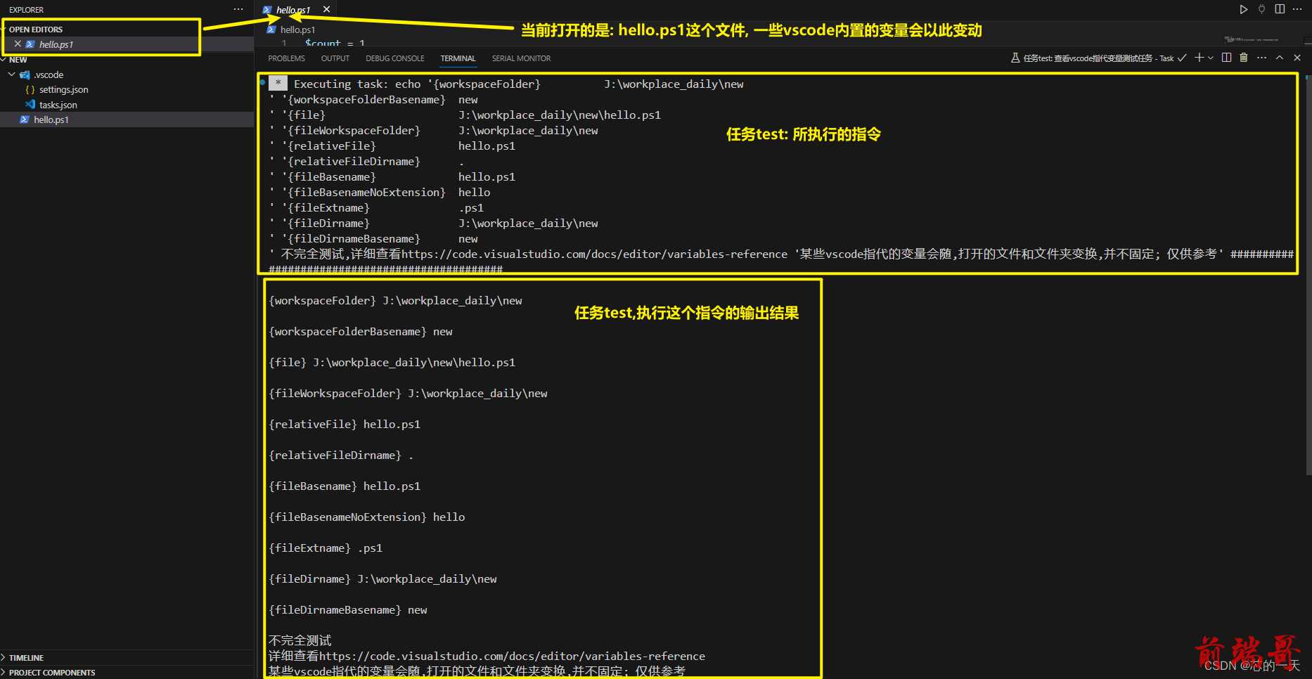Maximize the panel with the up chevron

[x=1280, y=58]
